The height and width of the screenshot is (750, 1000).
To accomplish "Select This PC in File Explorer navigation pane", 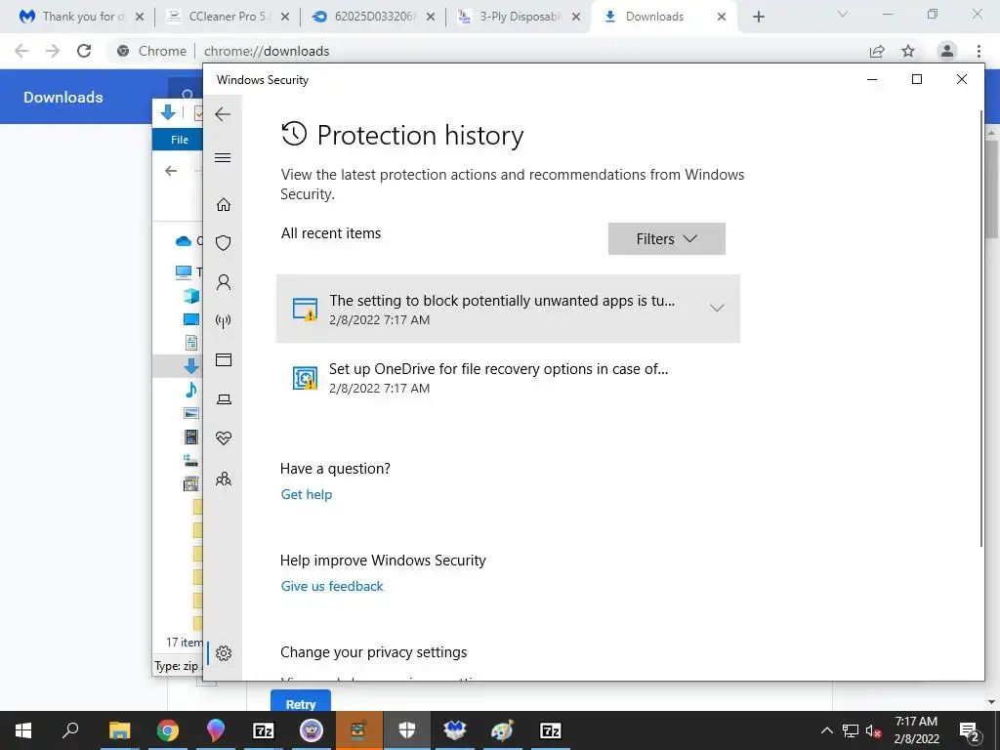I will point(184,272).
